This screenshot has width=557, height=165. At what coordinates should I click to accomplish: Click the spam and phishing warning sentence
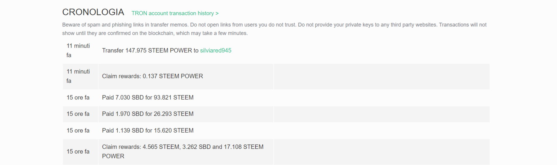coord(126,25)
